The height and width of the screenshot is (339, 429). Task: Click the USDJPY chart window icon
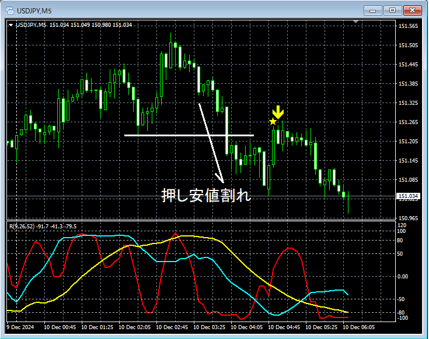pos(10,10)
